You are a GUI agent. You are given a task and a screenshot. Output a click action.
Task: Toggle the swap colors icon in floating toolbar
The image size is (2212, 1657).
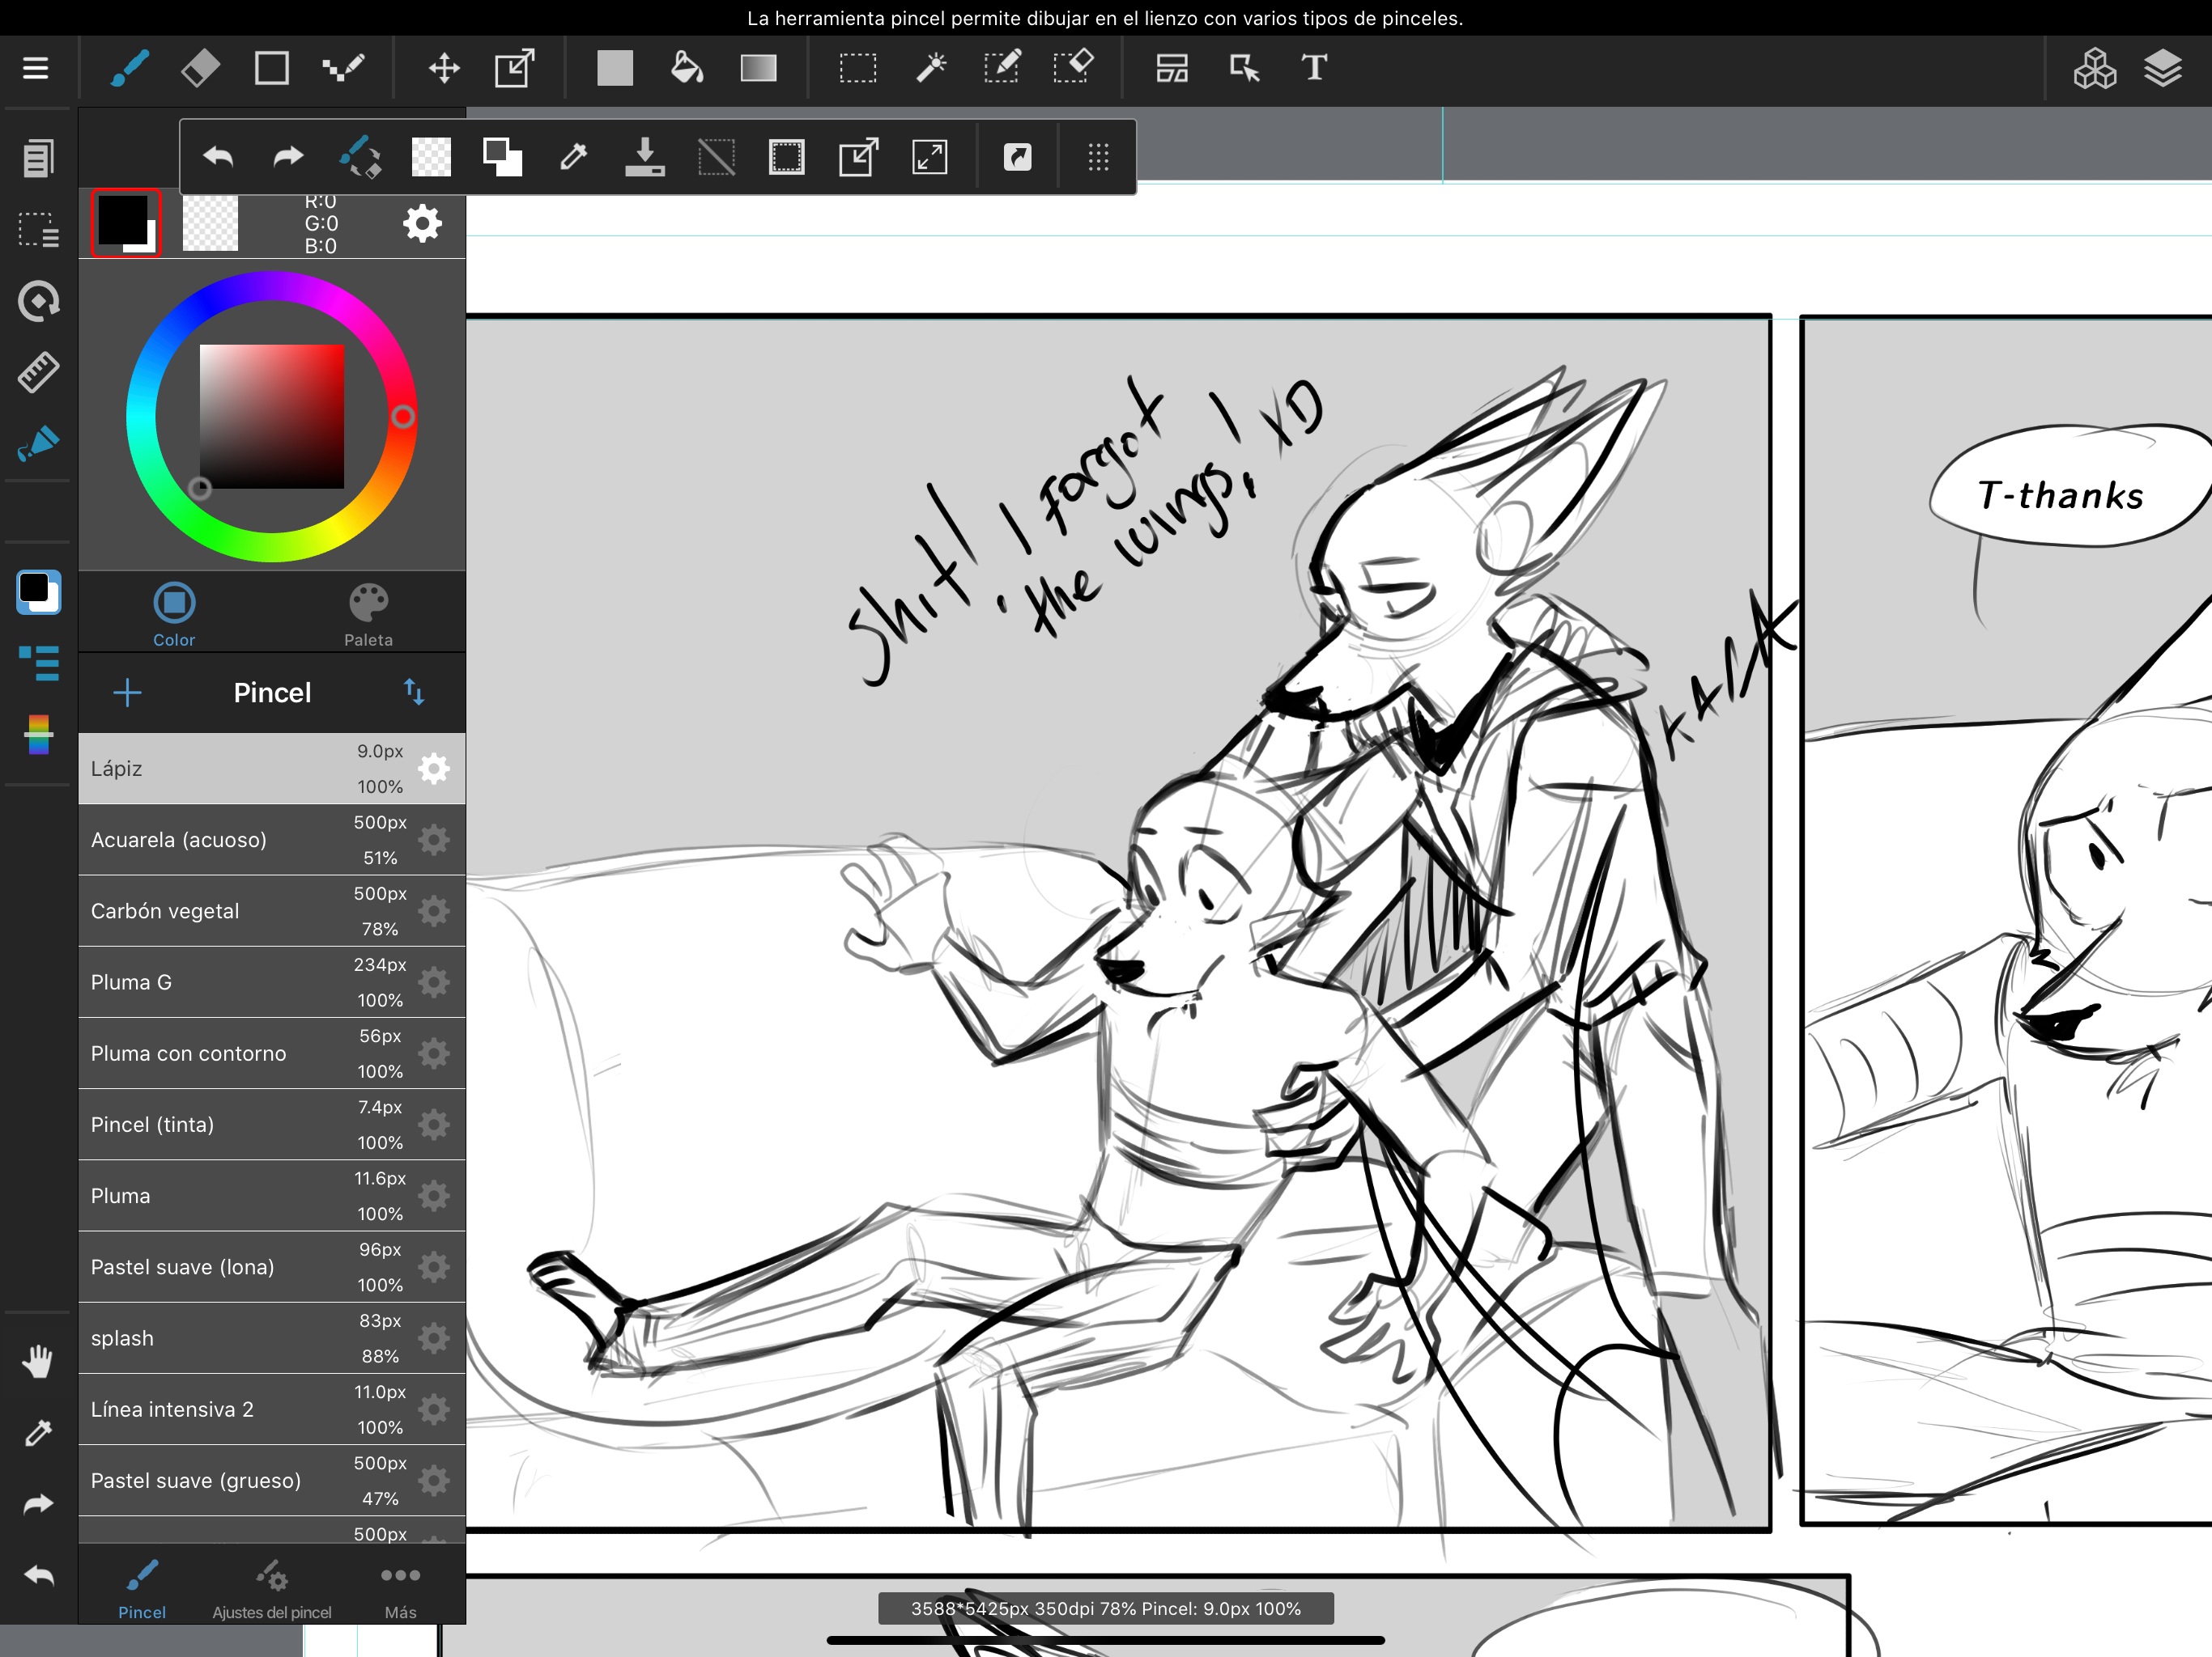502,157
